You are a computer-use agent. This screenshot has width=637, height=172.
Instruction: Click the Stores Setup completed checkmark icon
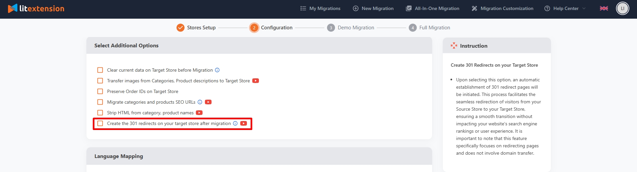(x=181, y=28)
